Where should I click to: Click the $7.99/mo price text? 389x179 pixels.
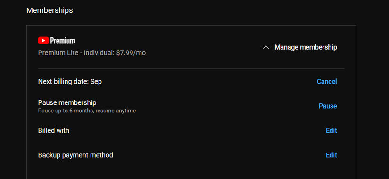(131, 53)
